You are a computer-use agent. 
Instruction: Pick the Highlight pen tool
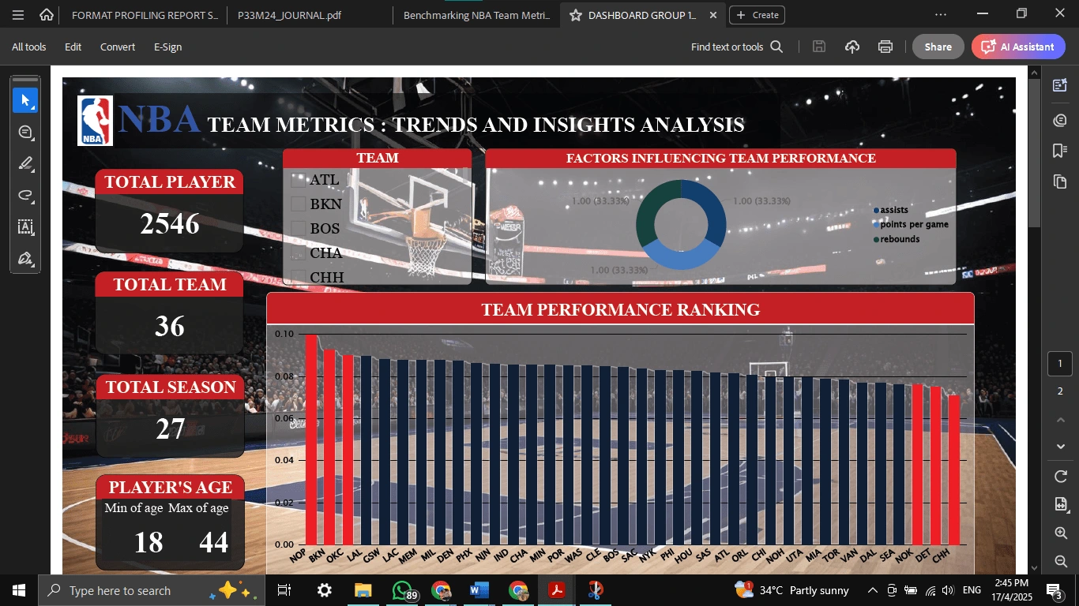25,163
